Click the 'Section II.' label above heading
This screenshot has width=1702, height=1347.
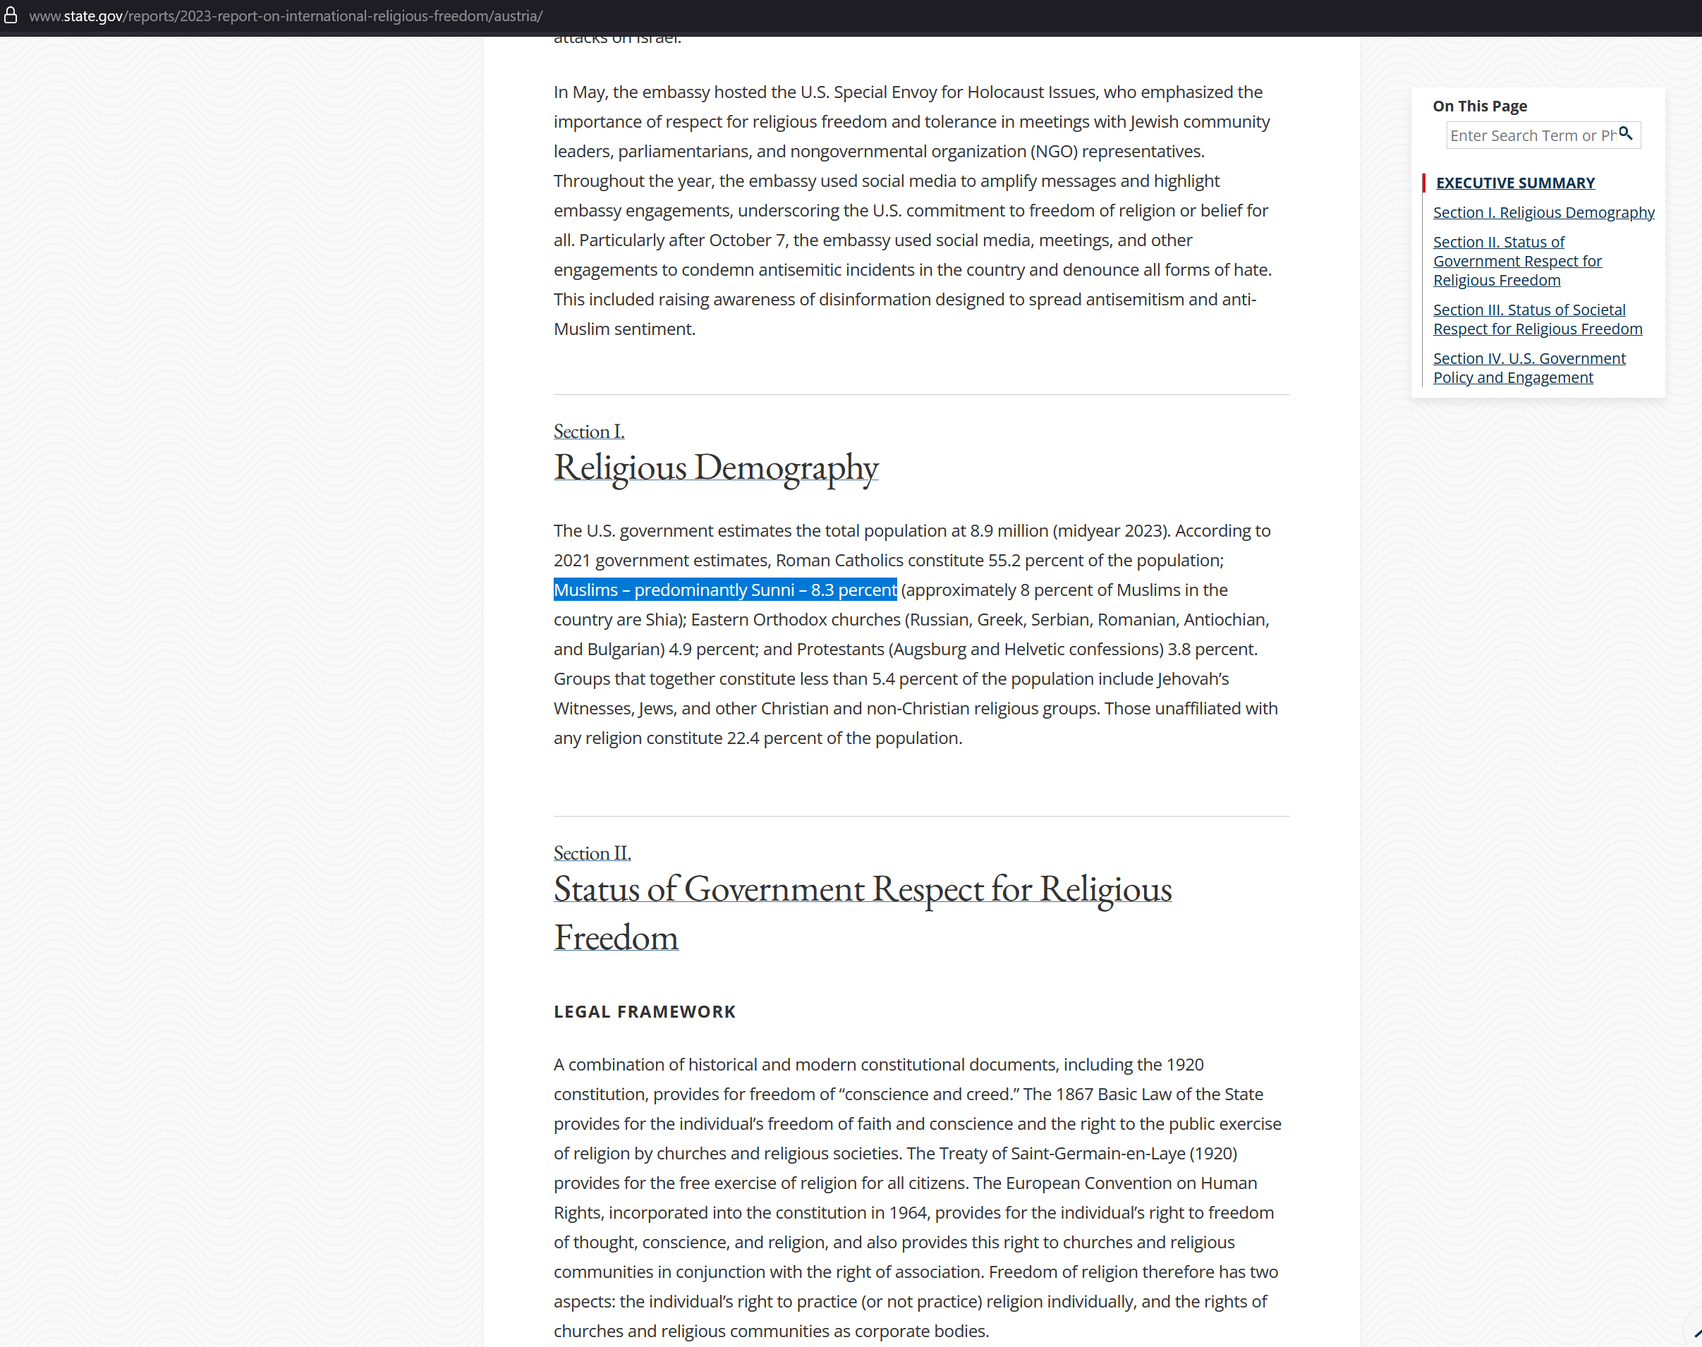tap(592, 853)
